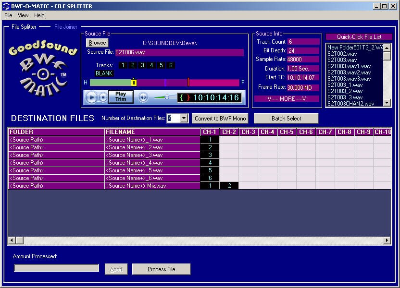Toggle source track 5
Image resolution: width=400 pixels, height=288 pixels.
161,65
